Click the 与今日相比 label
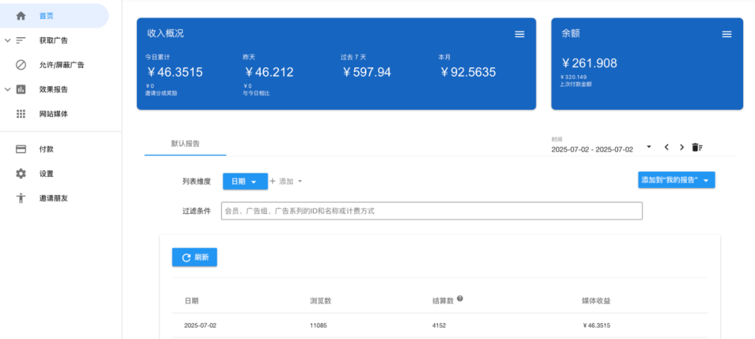The width and height of the screenshot is (755, 339). pos(256,94)
